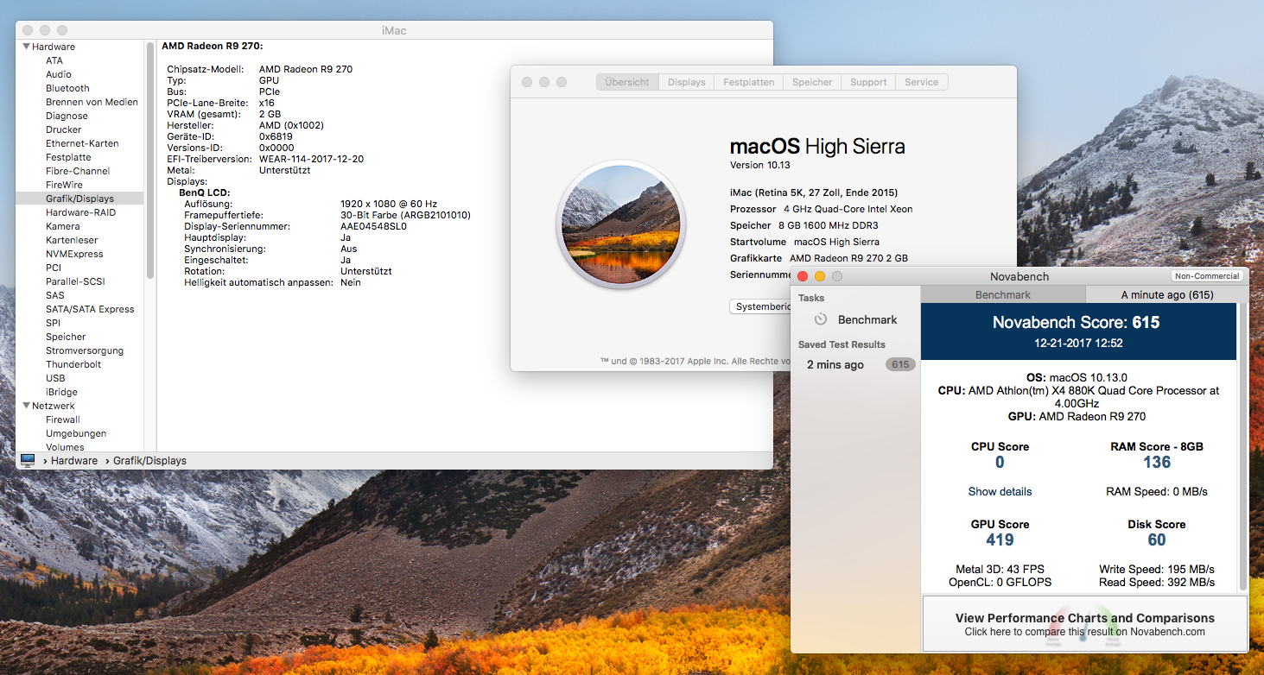Image resolution: width=1264 pixels, height=675 pixels.
Task: Select Bluetooth in the sidebar
Action: [67, 88]
